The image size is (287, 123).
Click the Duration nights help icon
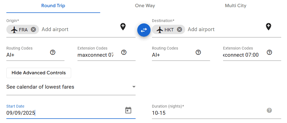click(x=269, y=110)
